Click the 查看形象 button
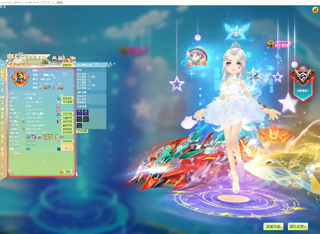This screenshot has width=320, height=234. click(x=273, y=226)
